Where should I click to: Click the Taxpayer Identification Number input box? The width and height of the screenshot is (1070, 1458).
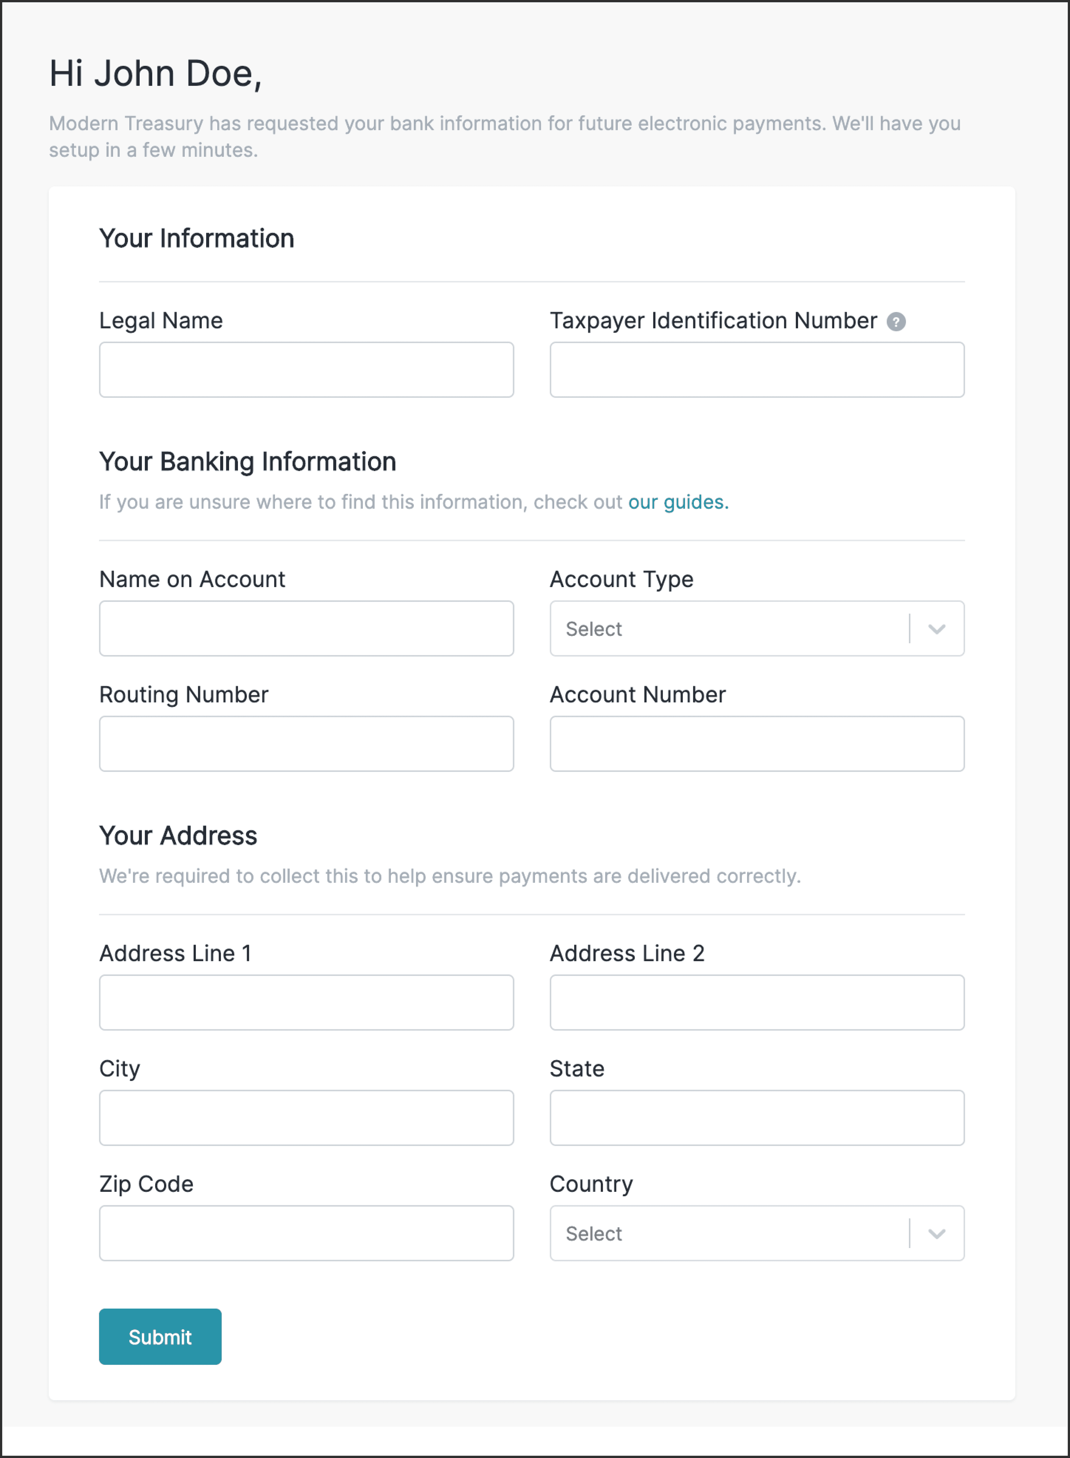click(x=757, y=370)
